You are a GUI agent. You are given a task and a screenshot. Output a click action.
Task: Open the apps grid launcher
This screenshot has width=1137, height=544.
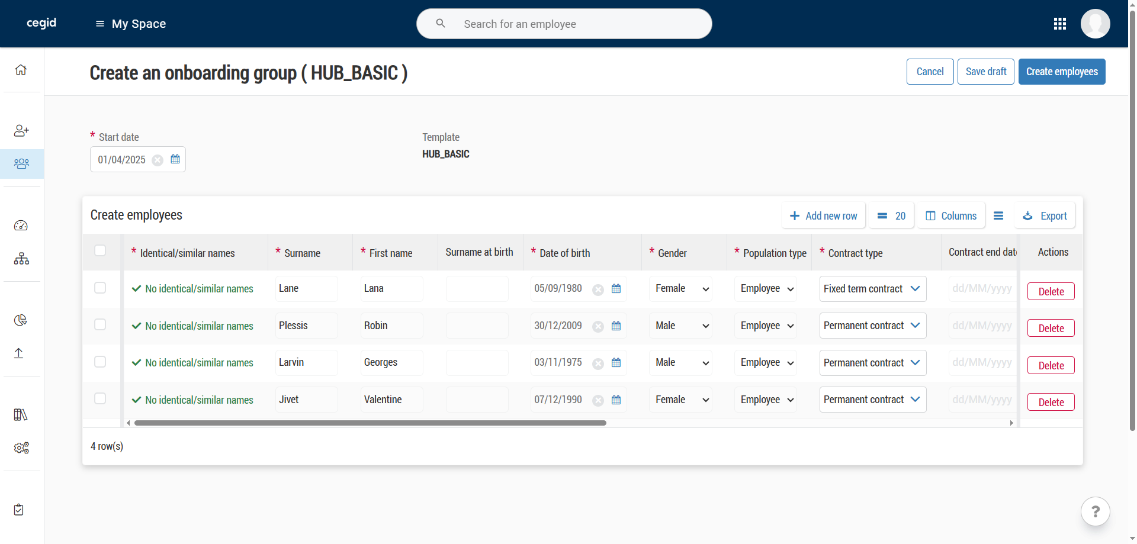(x=1060, y=24)
